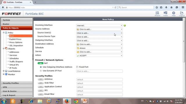Viewport: 186px width, 104px height.
Task: Turn on the Email Filter switch
Action: [41, 94]
